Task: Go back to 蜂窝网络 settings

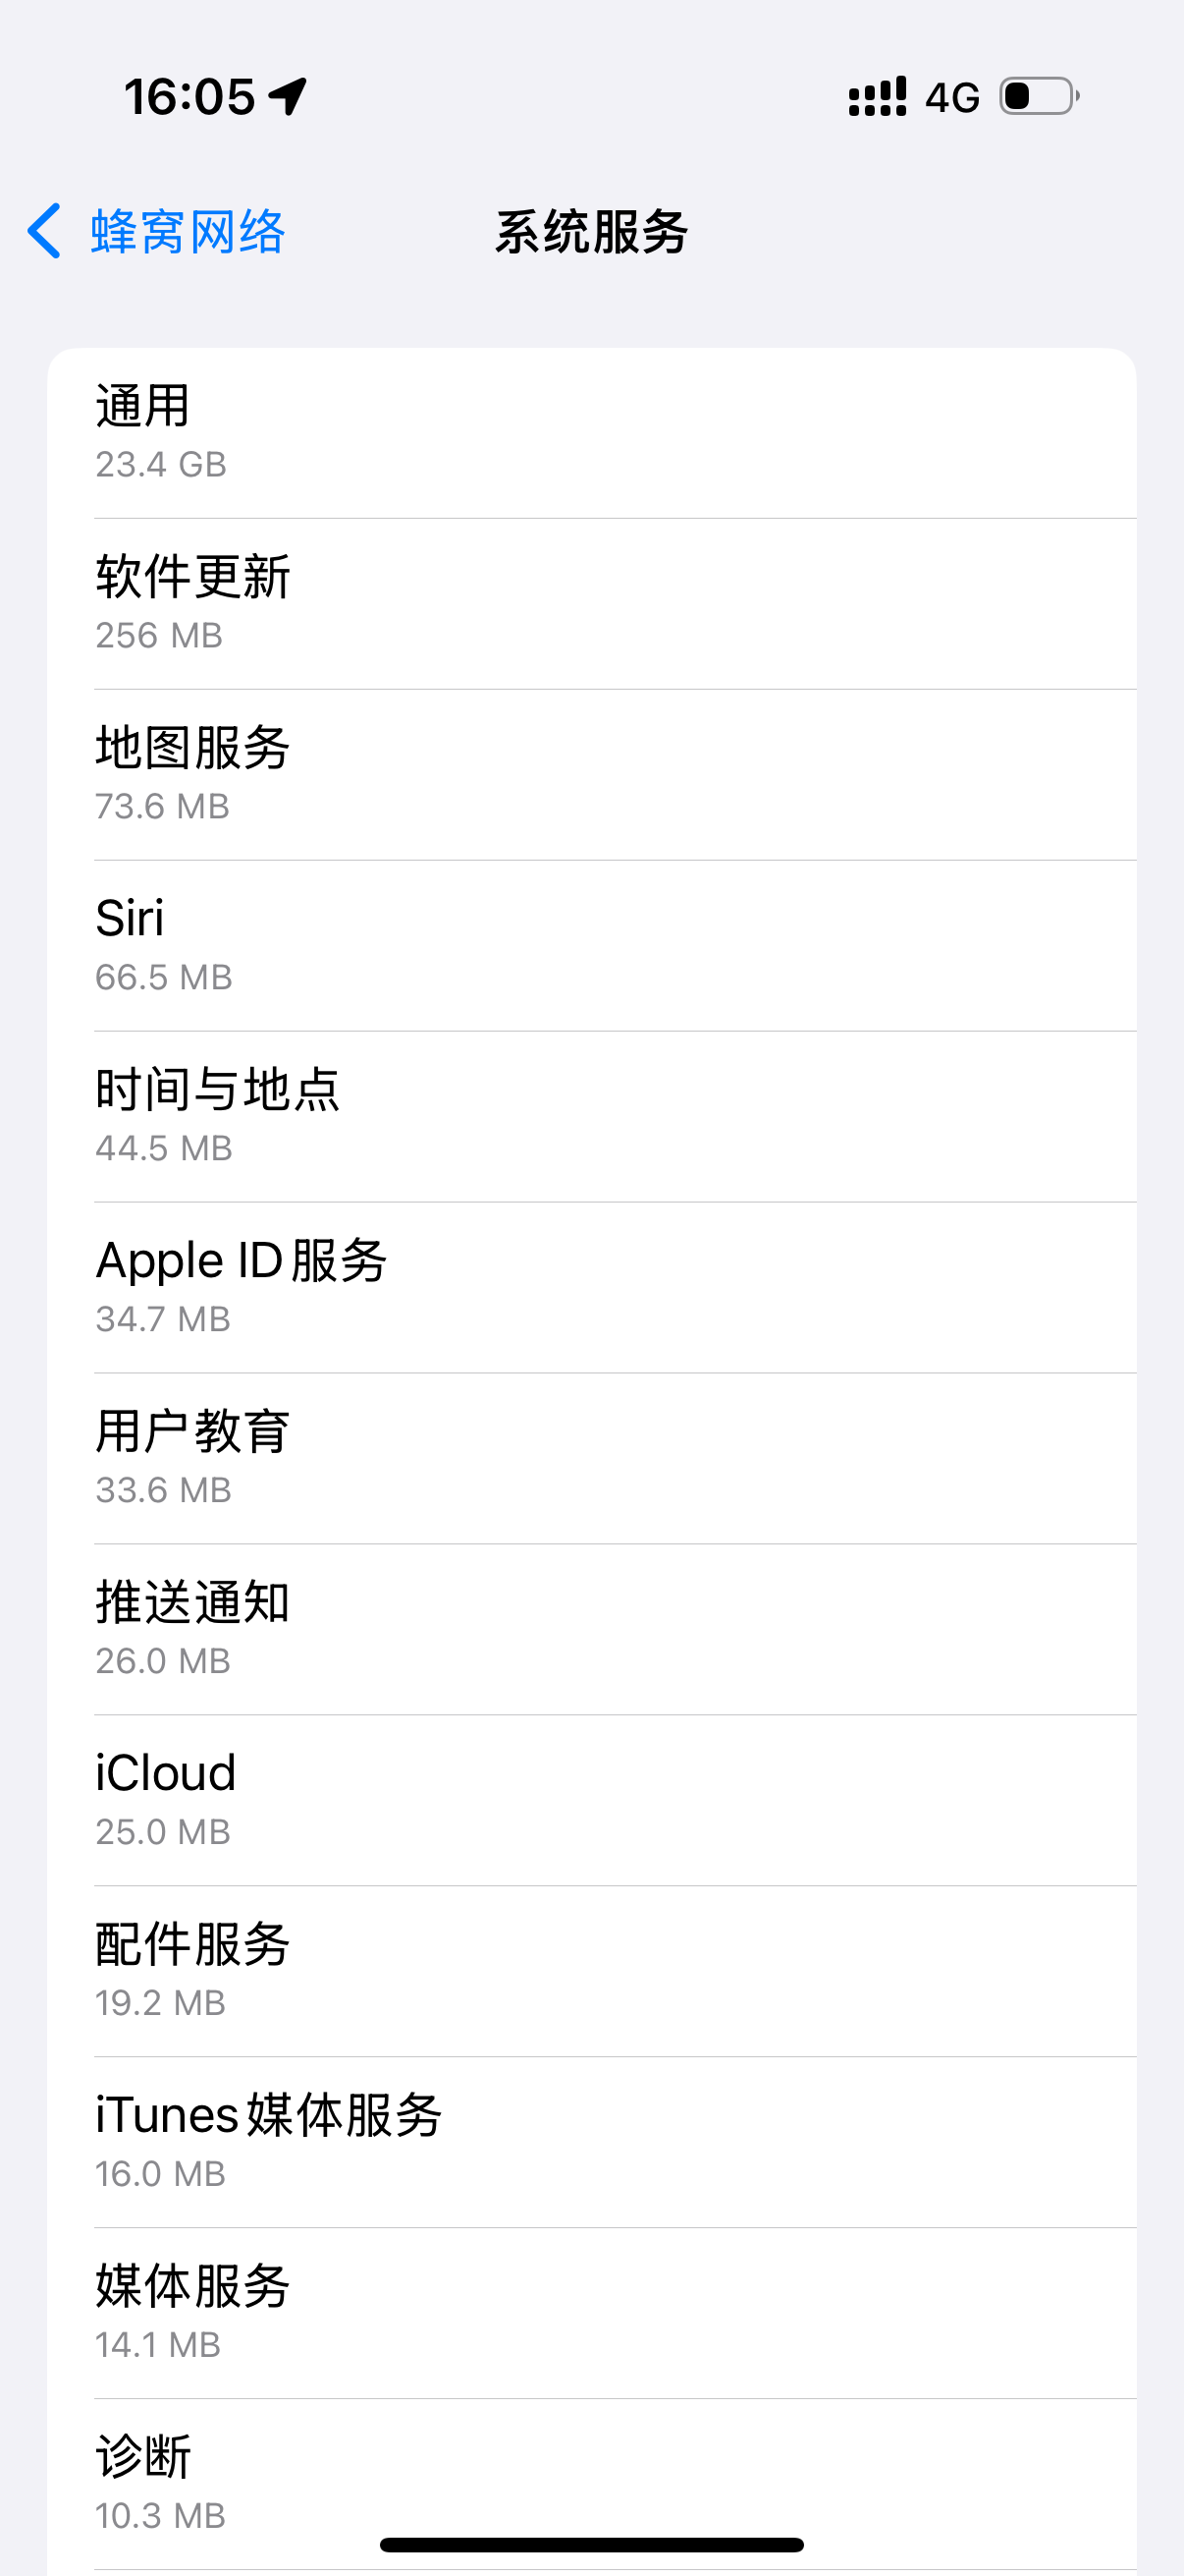Action: coord(187,232)
